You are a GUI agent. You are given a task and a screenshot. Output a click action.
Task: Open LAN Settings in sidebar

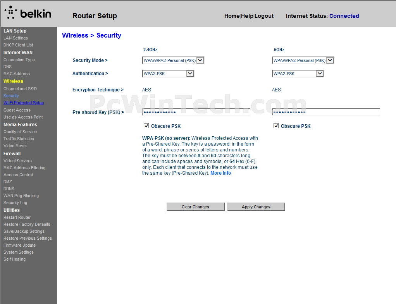pyautogui.click(x=15, y=38)
